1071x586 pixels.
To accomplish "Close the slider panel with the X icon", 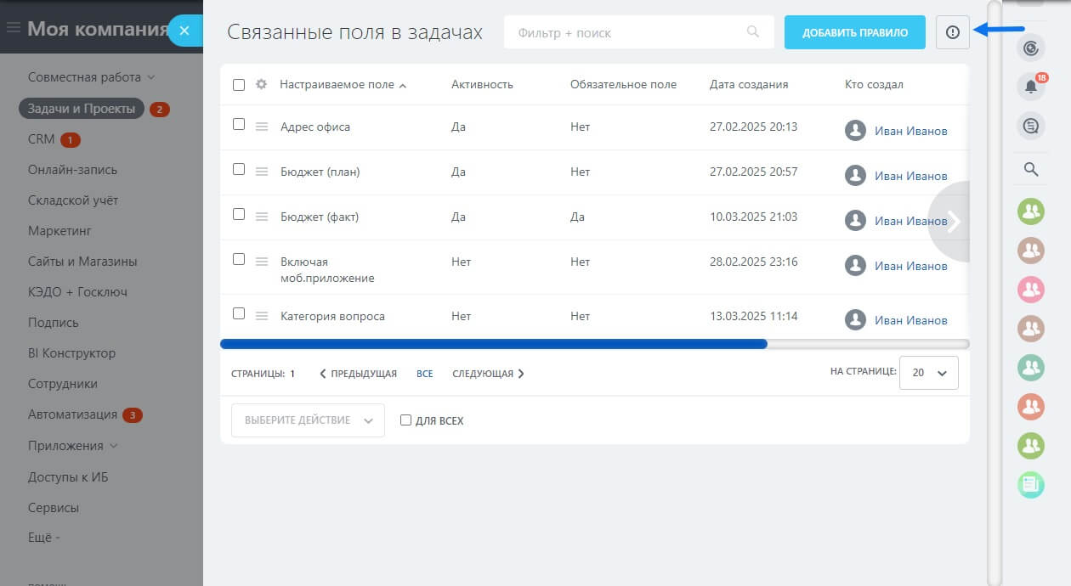I will click(x=184, y=30).
